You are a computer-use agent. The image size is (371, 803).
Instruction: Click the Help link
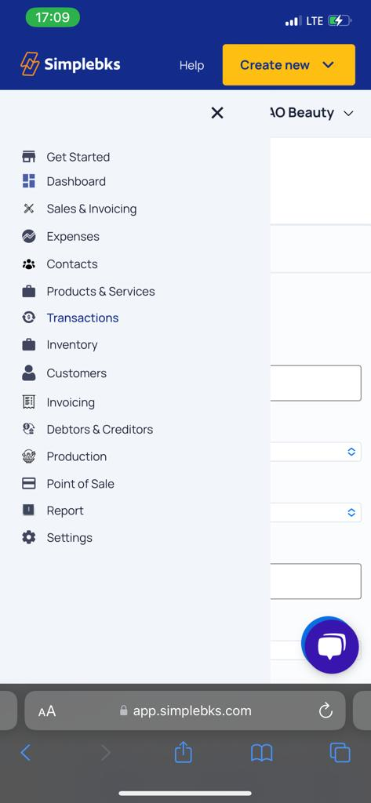point(191,65)
